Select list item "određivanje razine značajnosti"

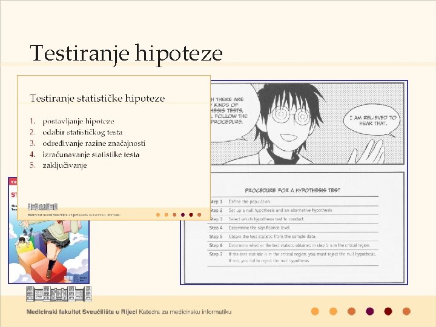tap(94, 144)
